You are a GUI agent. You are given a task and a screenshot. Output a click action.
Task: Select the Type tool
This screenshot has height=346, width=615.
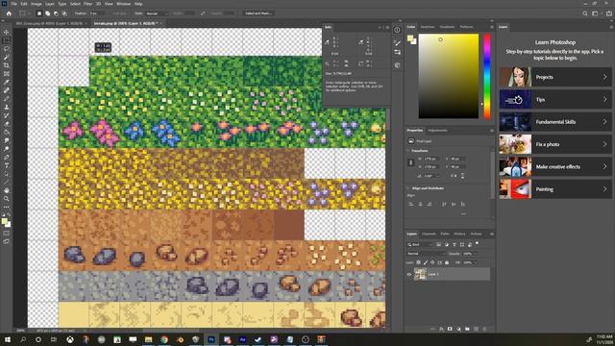point(7,165)
